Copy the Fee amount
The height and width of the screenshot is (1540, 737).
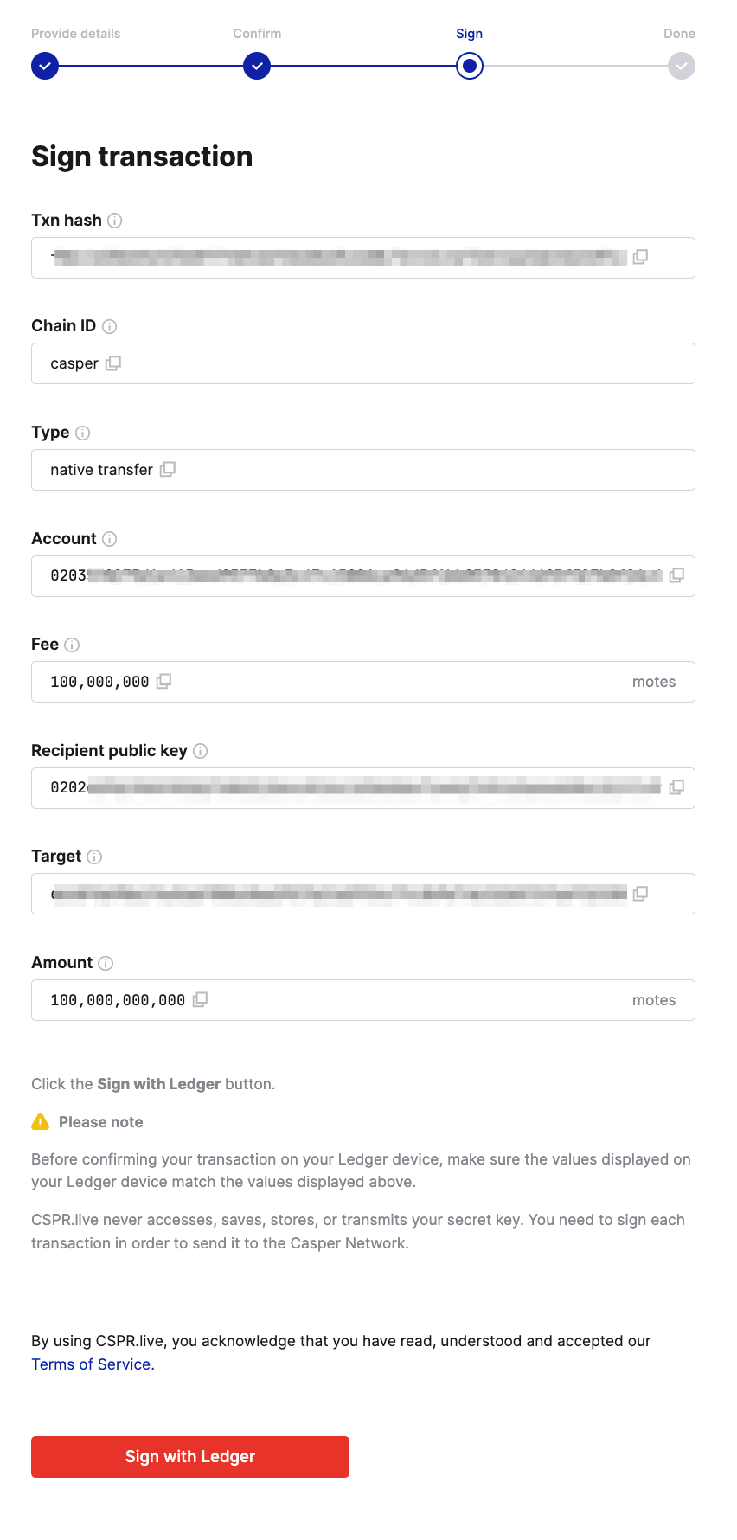point(163,681)
